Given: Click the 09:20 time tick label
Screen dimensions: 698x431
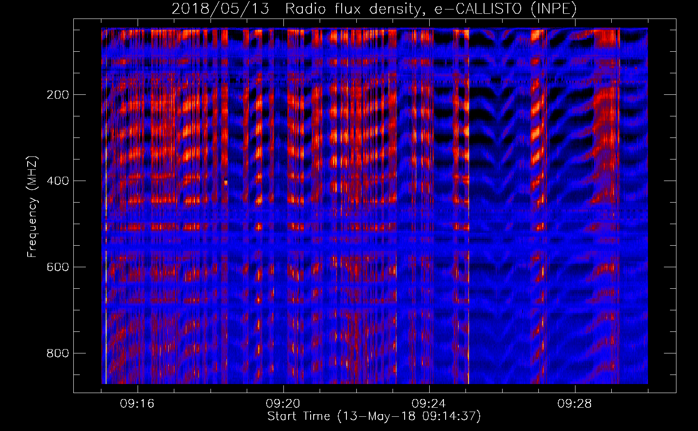Looking at the screenshot, I should (x=283, y=404).
